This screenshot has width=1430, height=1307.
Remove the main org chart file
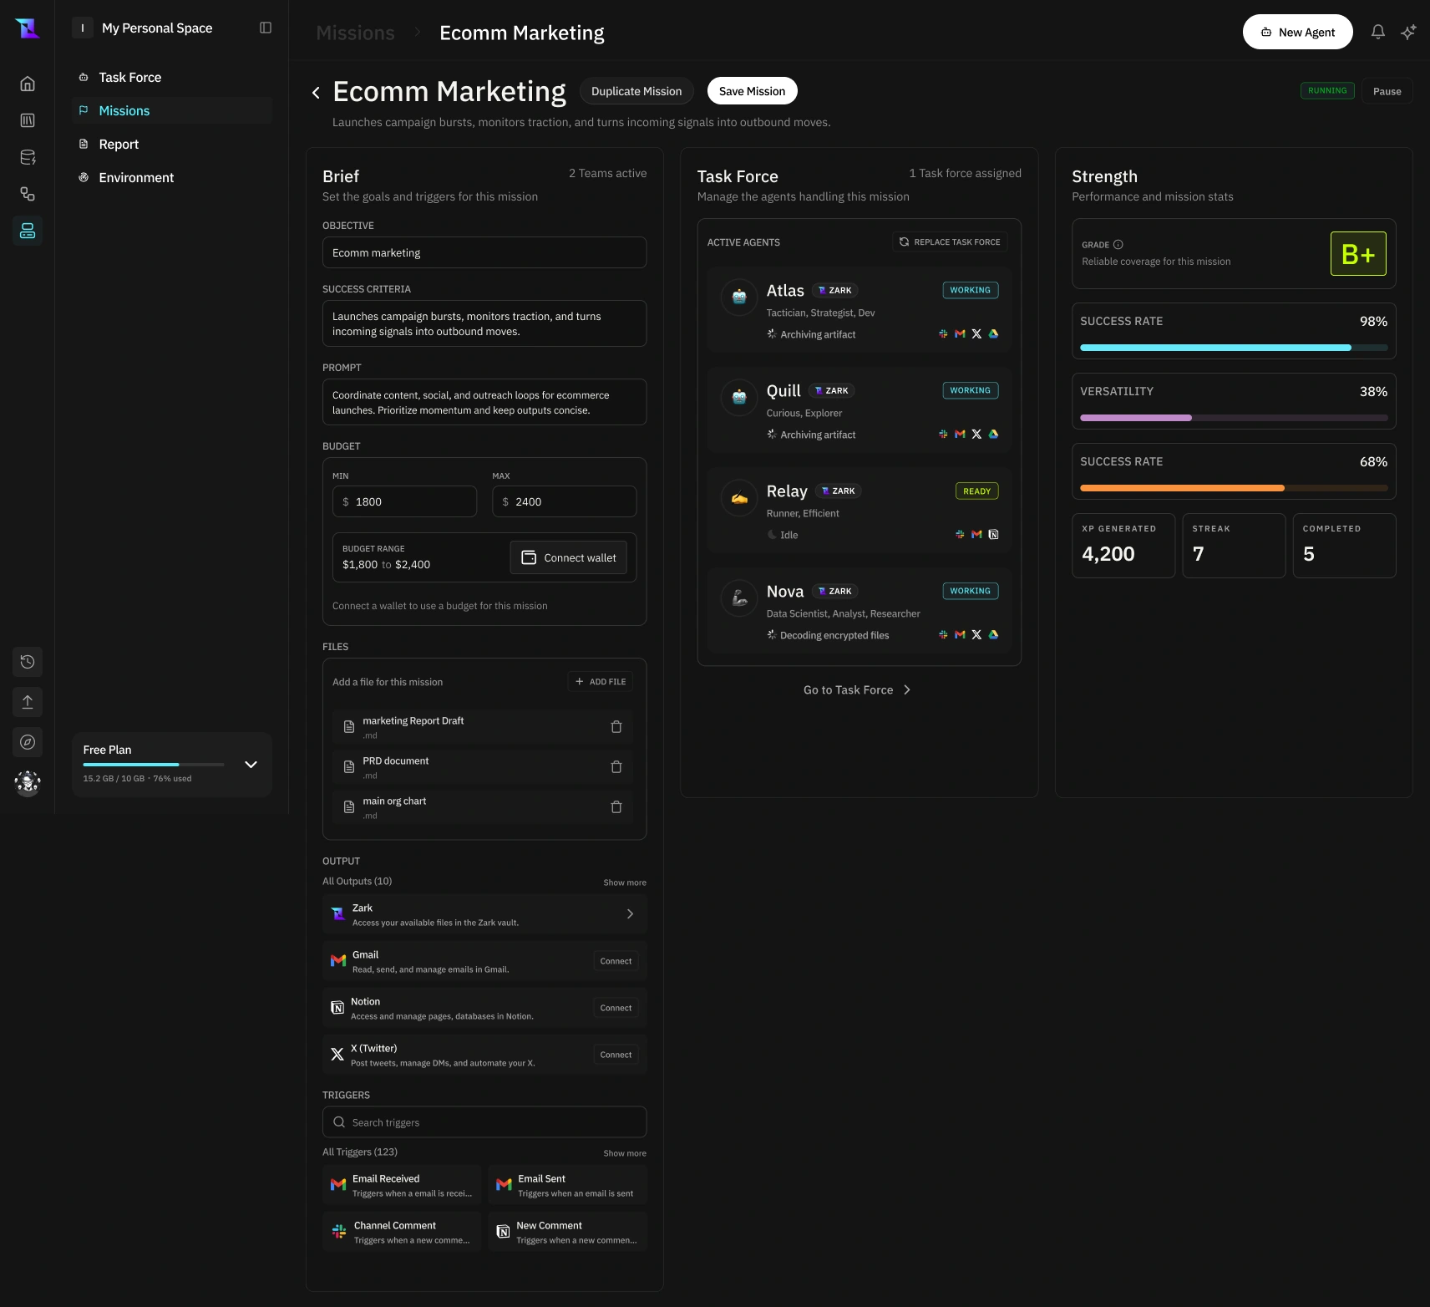coord(616,807)
